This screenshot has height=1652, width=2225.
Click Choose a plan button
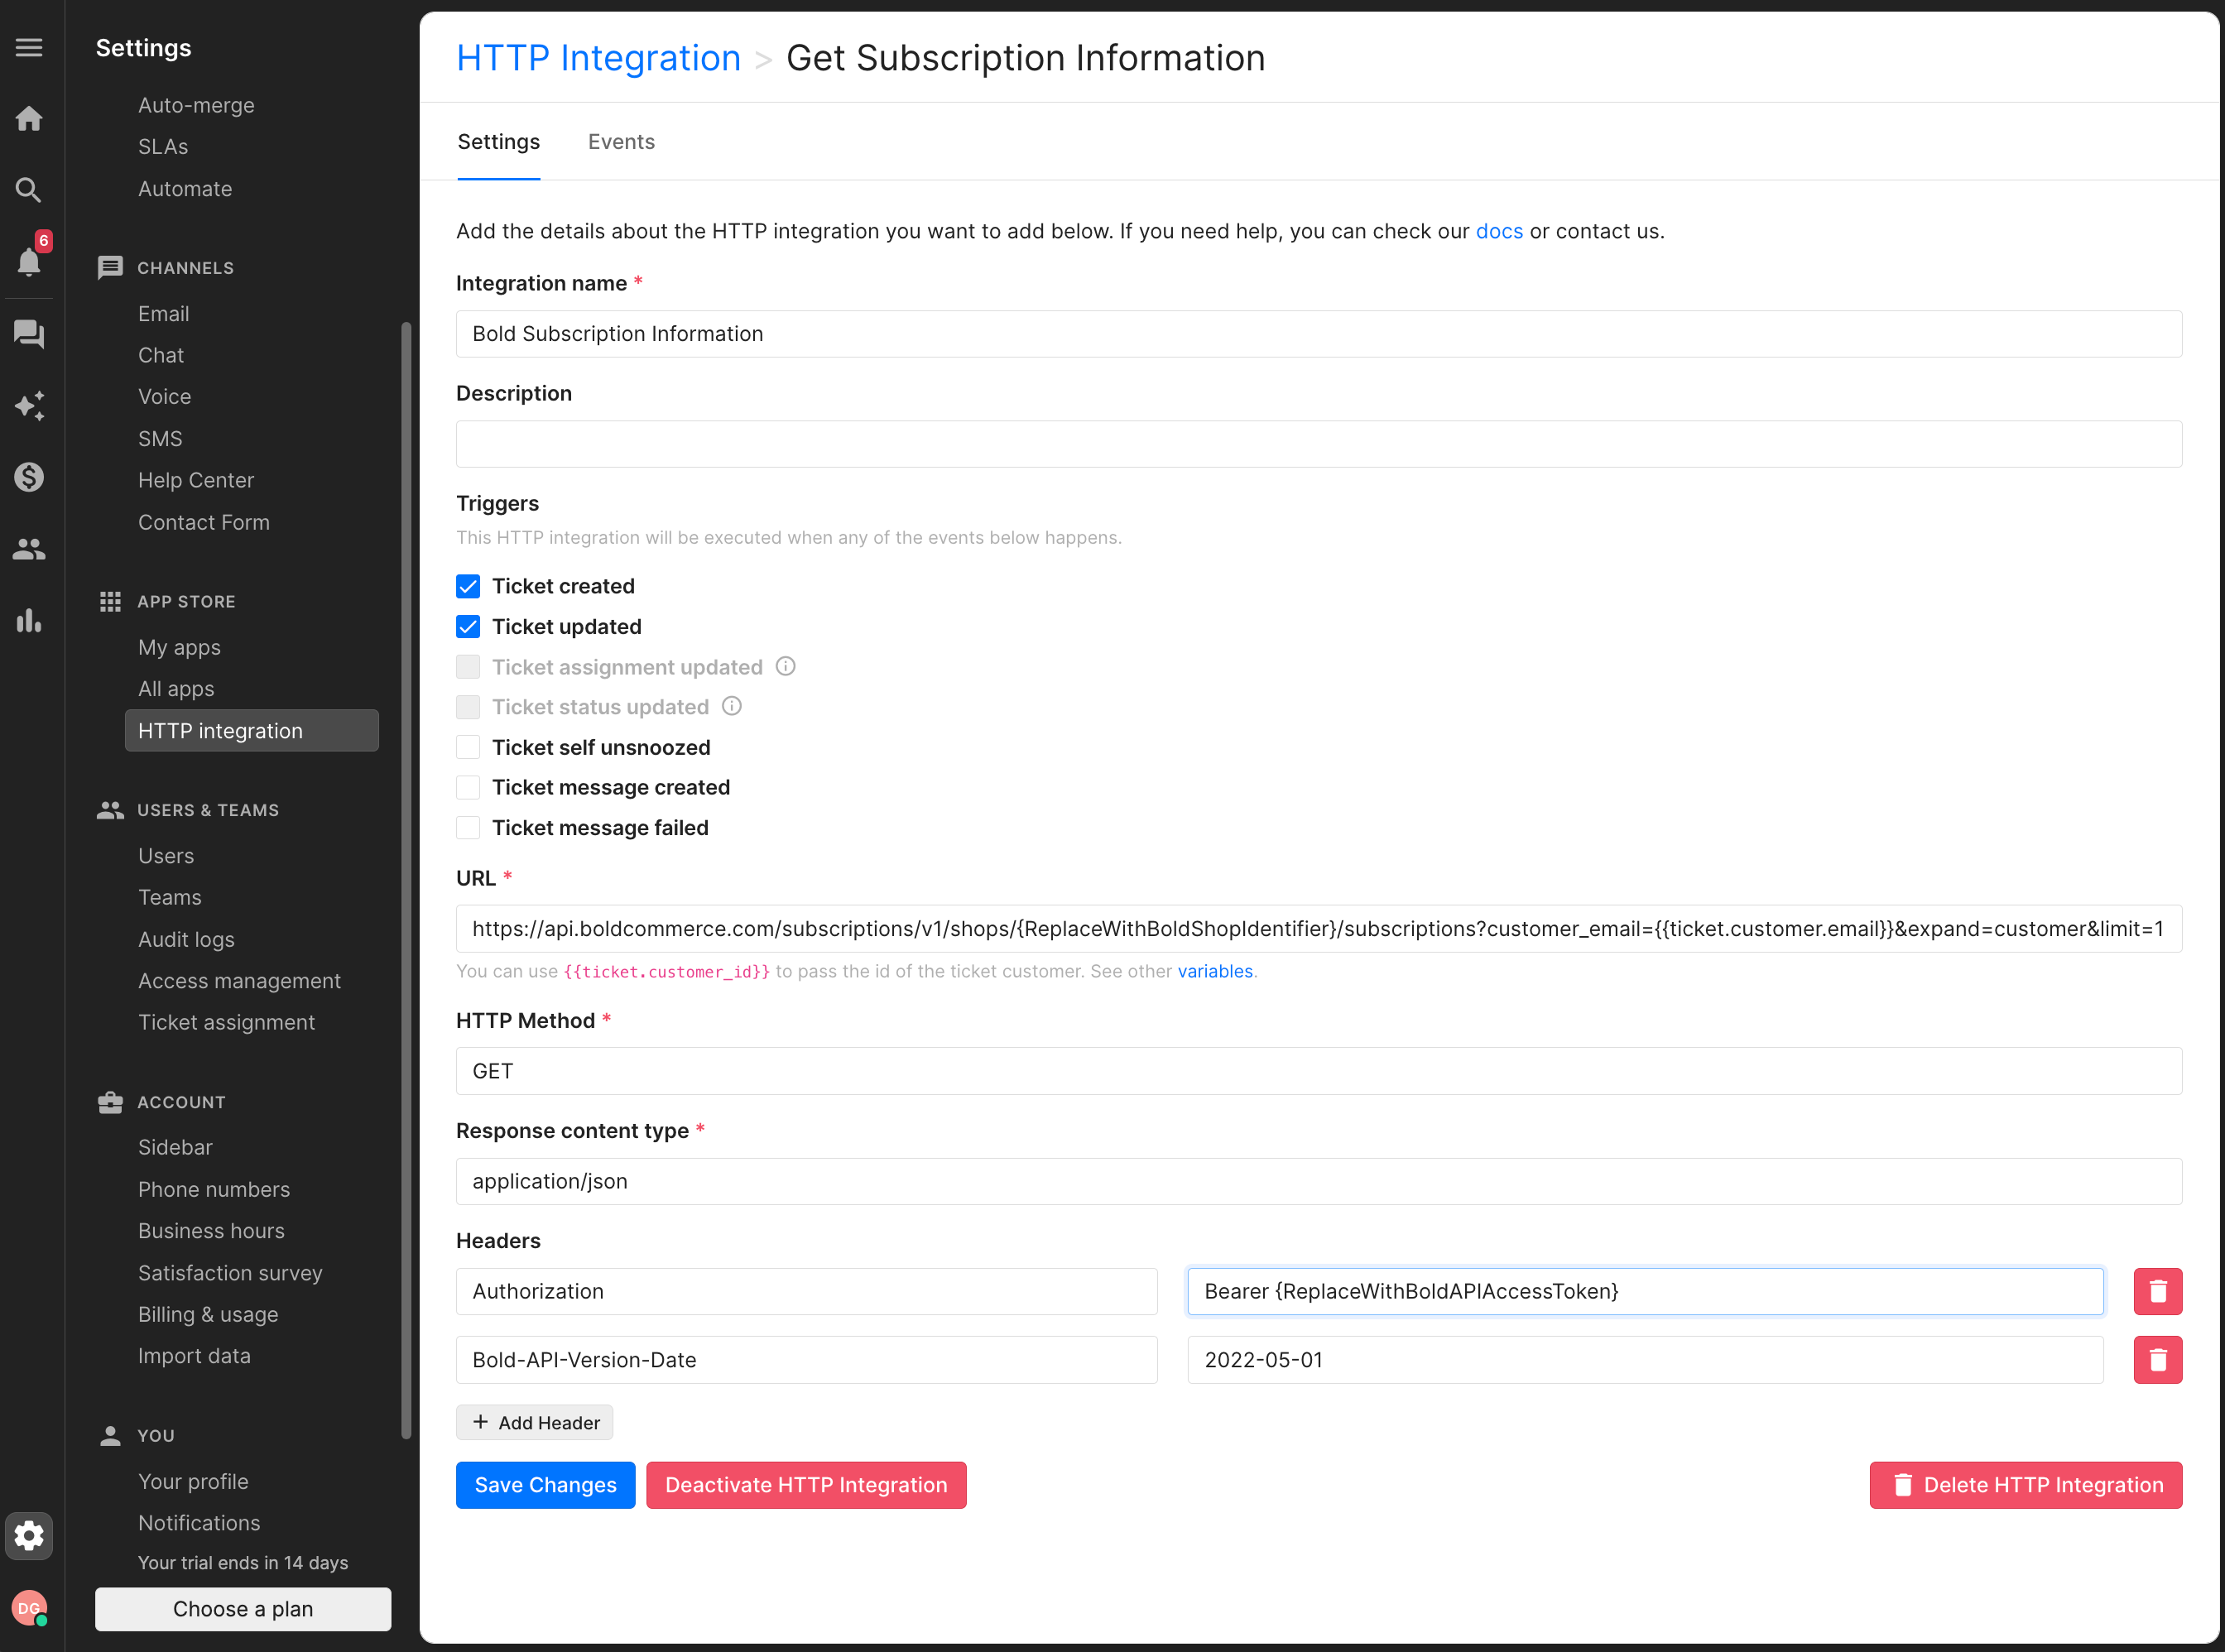pyautogui.click(x=243, y=1609)
